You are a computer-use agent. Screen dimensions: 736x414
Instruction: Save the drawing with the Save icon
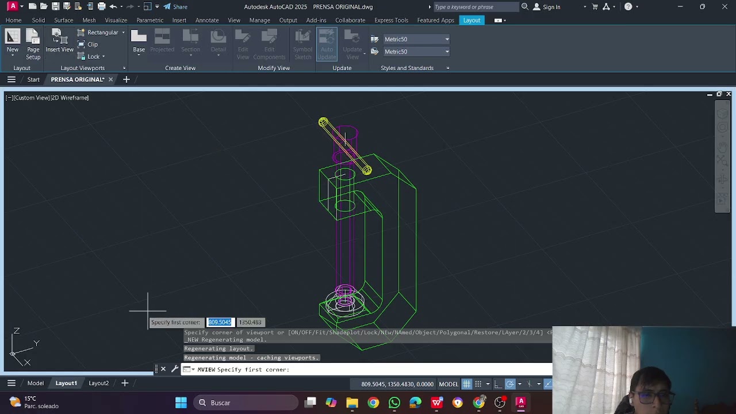[55, 6]
